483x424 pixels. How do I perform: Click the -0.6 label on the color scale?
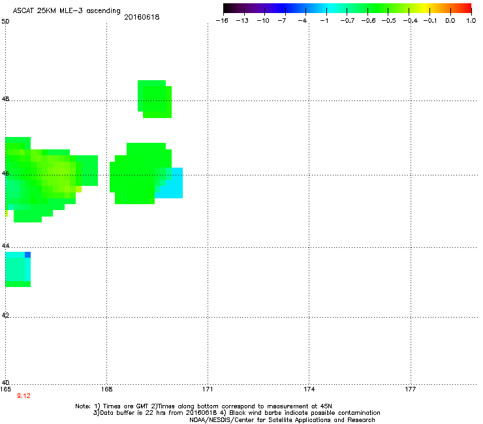[368, 21]
